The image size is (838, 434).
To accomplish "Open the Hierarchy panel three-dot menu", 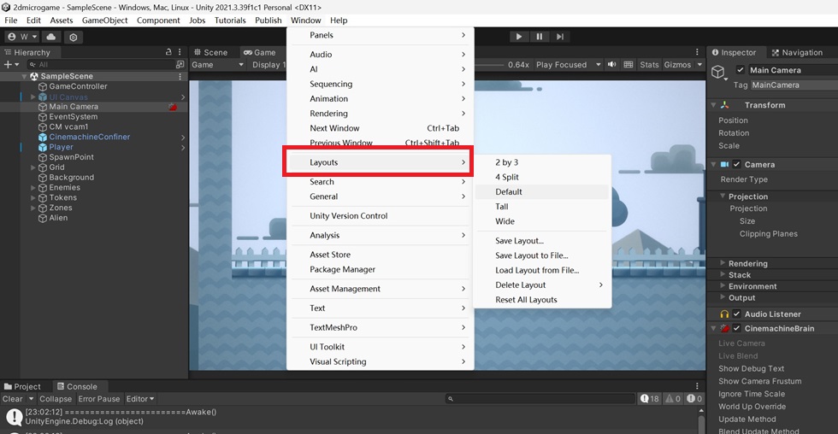I will 180,52.
